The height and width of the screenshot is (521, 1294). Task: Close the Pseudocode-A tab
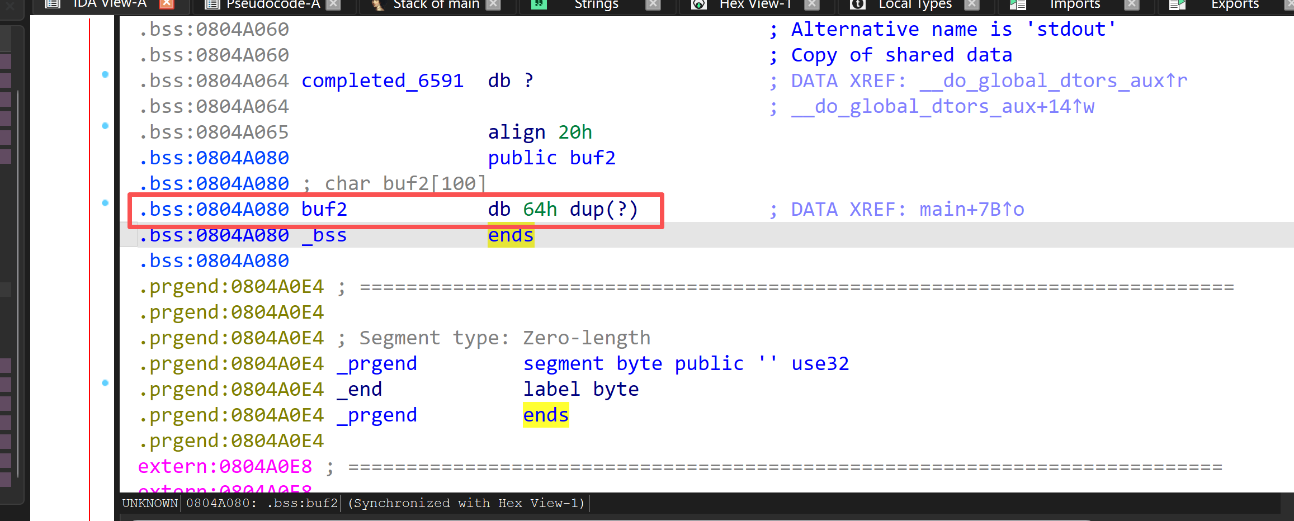tap(333, 3)
